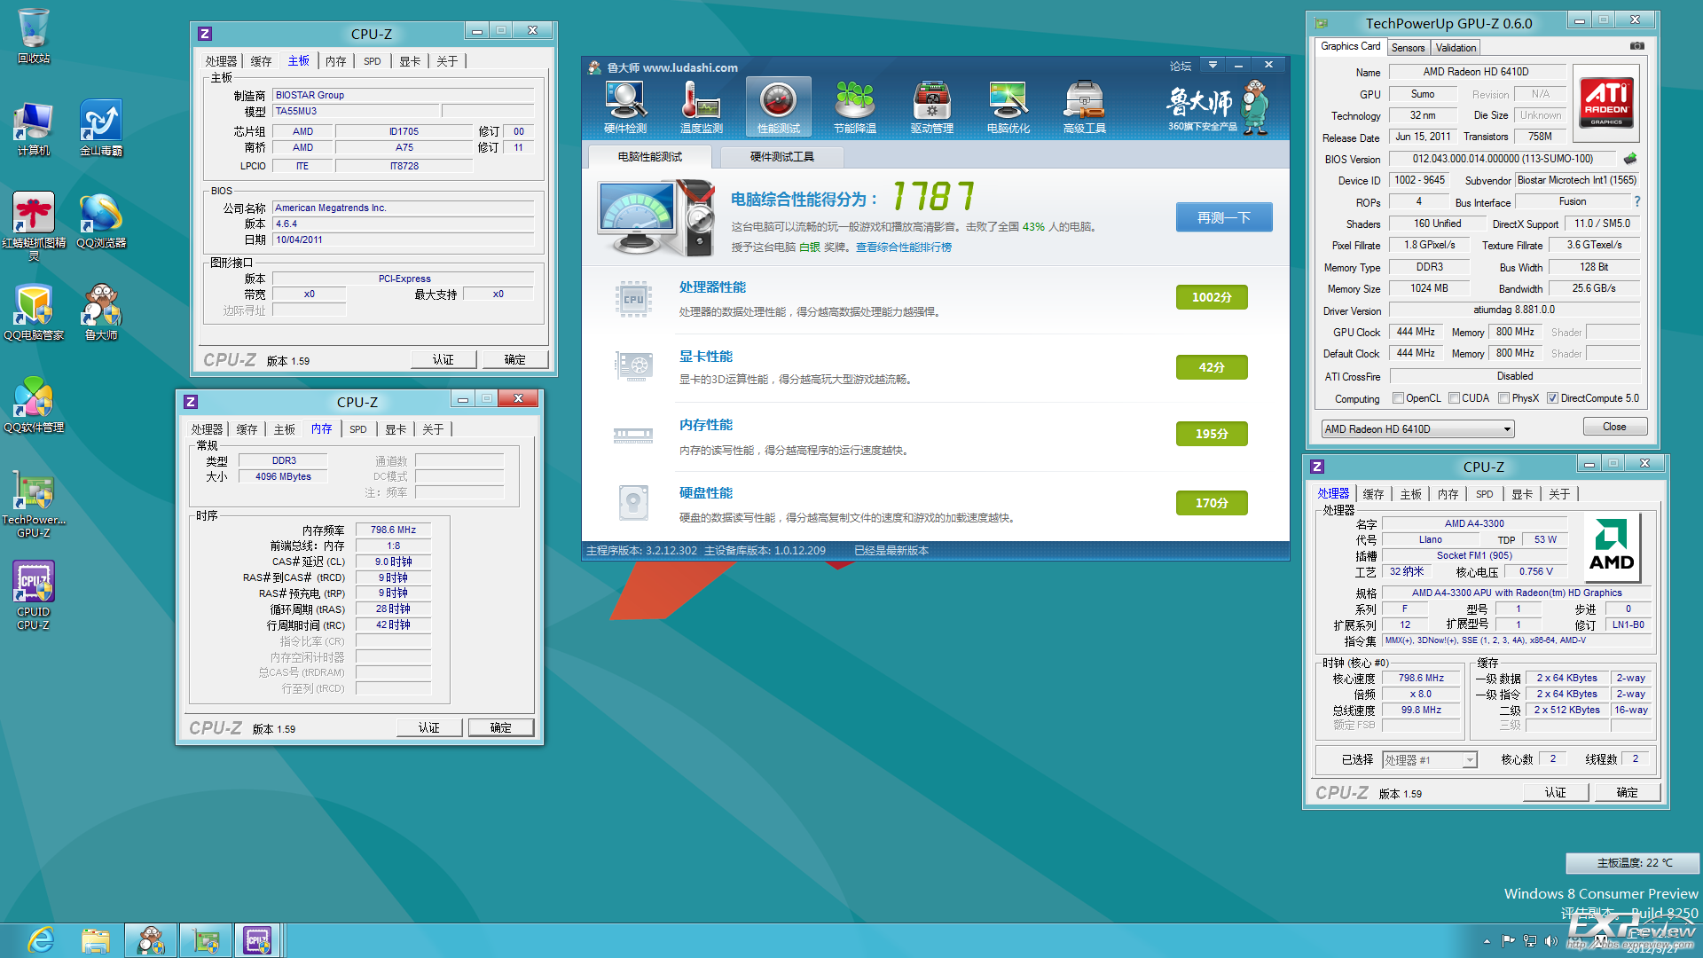Click the 内存性能 memory module icon
The image size is (1703, 958).
coord(633,435)
